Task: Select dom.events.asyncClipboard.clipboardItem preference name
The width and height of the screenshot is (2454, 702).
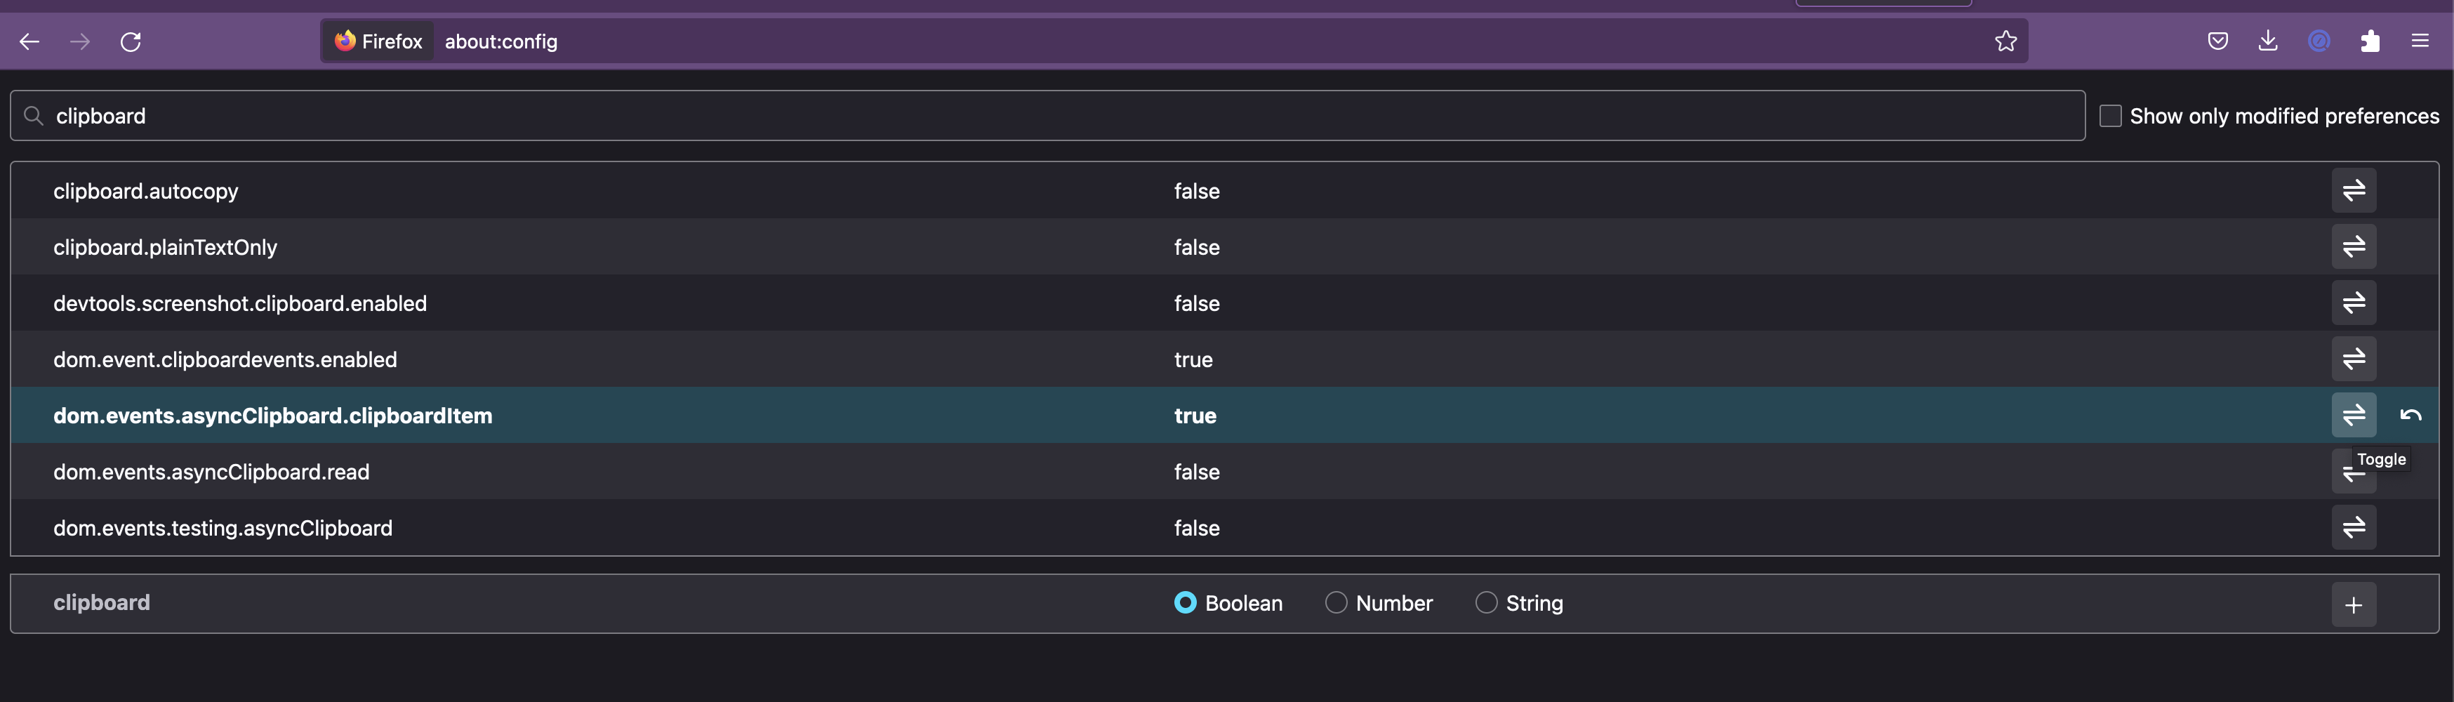Action: [x=272, y=416]
